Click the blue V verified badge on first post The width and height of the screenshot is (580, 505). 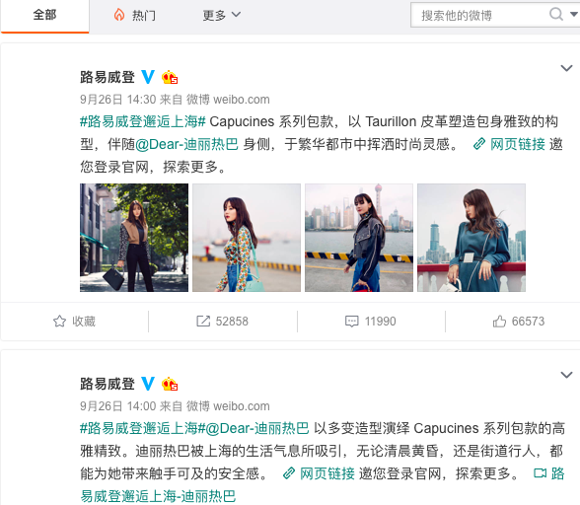click(148, 77)
